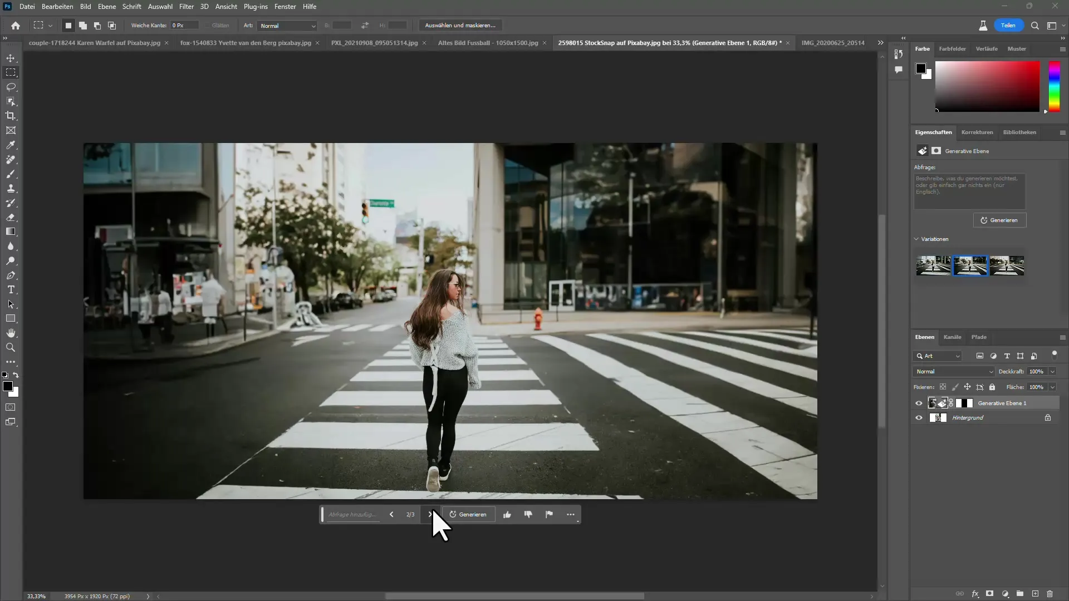Click the Zoom tool in toolbar

[10, 347]
